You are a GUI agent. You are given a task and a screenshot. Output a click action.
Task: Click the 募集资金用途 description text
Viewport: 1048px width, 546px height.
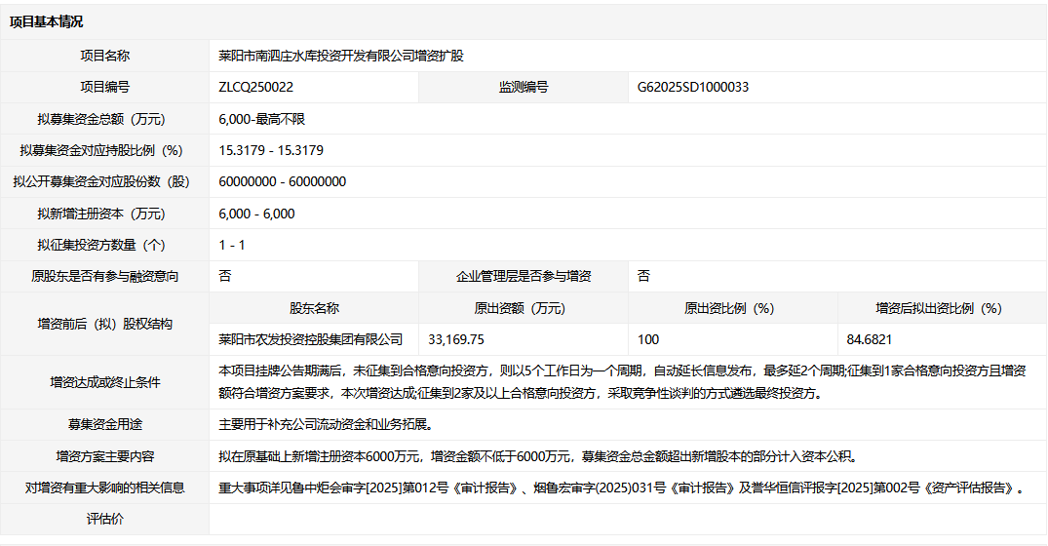pyautogui.click(x=326, y=424)
